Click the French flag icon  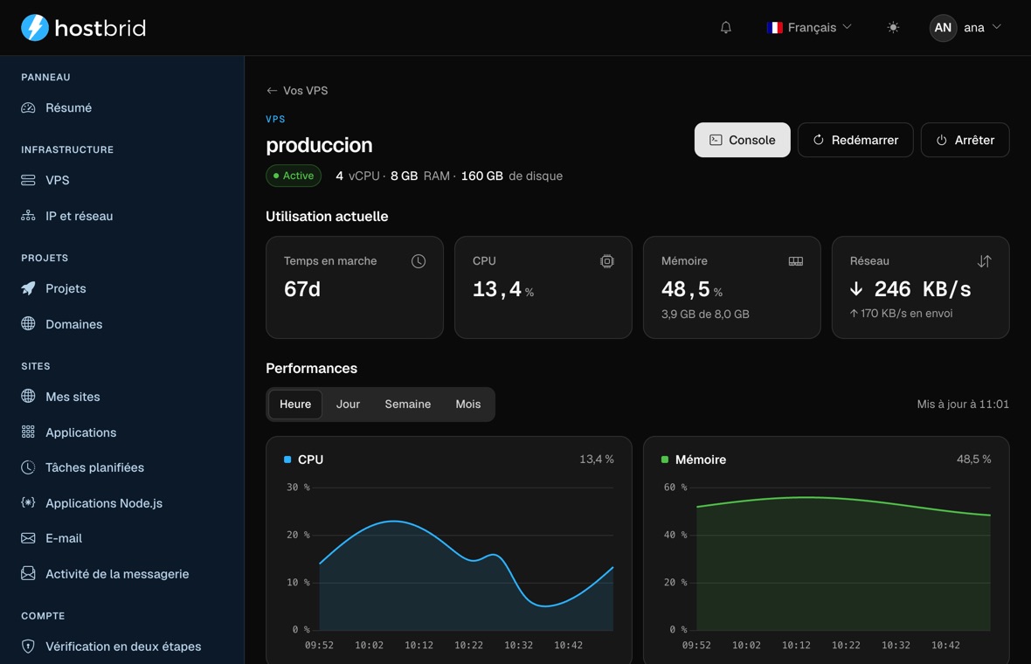(x=775, y=28)
